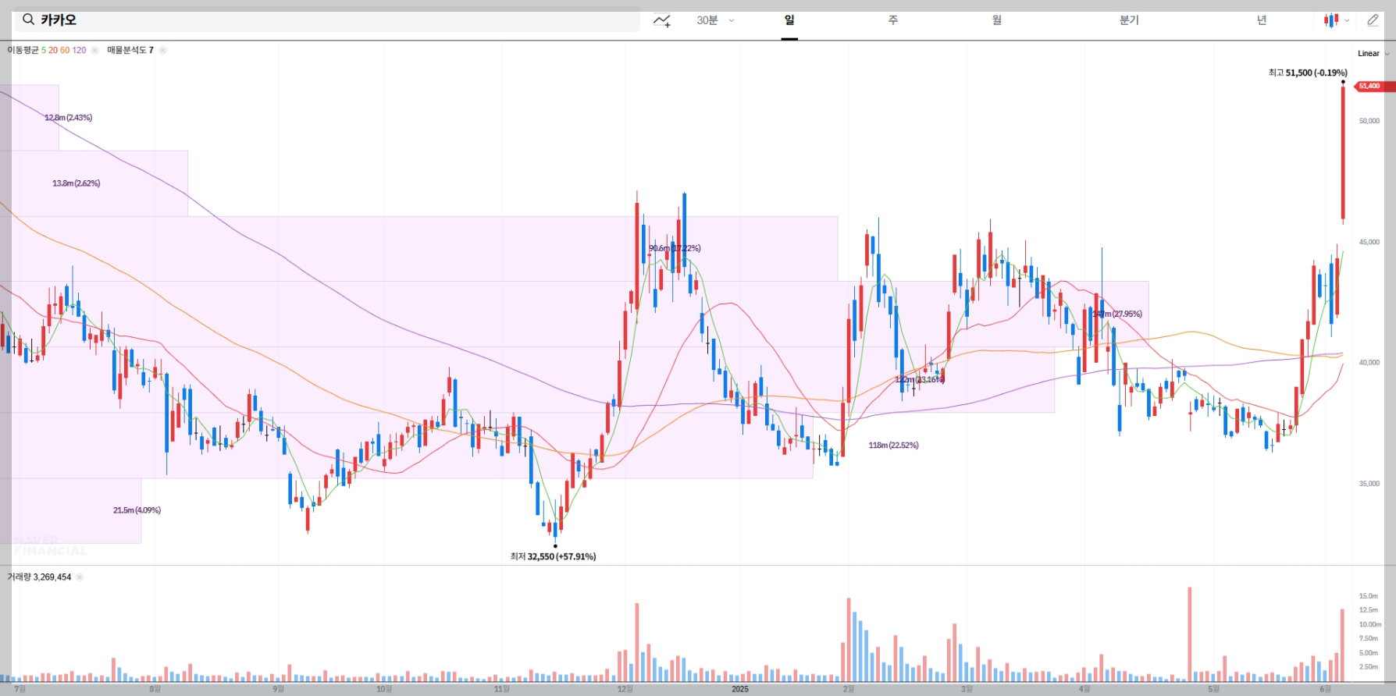
Task: Click the 21.5m (4.09%) volume profile label
Action: pyautogui.click(x=137, y=510)
